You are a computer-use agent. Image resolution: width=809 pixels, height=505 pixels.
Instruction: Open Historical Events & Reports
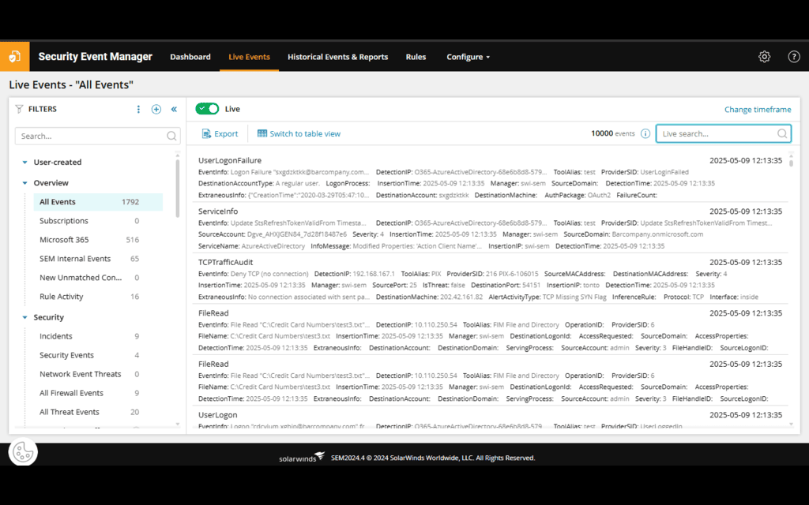coord(337,56)
